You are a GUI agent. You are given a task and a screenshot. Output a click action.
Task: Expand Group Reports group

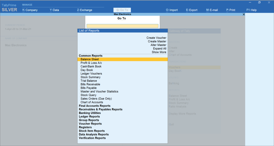[x=89, y=120]
